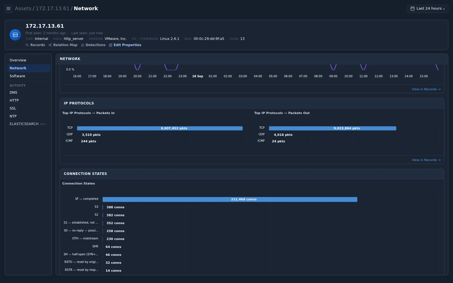Image resolution: width=453 pixels, height=283 pixels.
Task: Open Software section in sidebar
Action: (x=29, y=76)
